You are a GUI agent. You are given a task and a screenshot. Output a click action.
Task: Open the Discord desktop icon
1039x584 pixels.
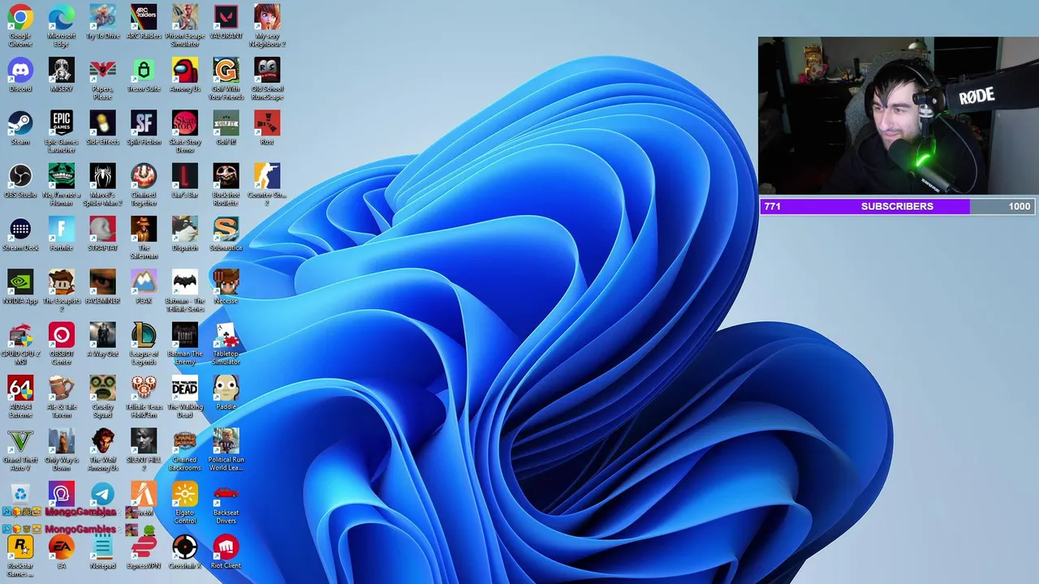pyautogui.click(x=20, y=70)
